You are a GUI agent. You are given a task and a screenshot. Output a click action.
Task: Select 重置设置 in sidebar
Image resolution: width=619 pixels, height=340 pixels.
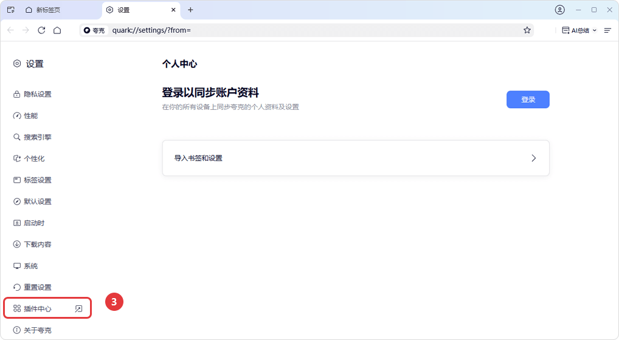[x=37, y=287]
